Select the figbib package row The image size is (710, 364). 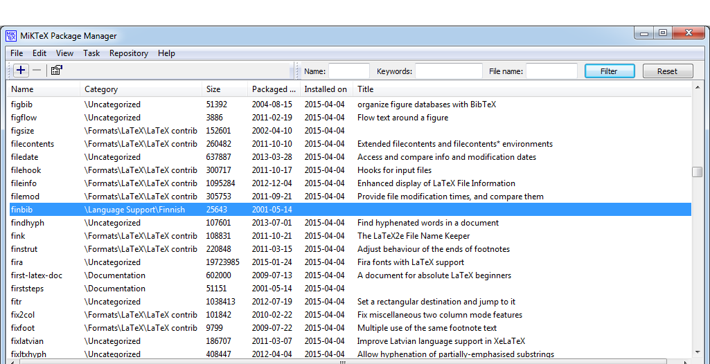click(x=350, y=104)
